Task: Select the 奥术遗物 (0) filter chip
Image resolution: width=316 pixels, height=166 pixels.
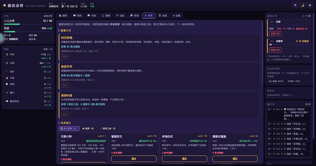Action: click(x=69, y=128)
